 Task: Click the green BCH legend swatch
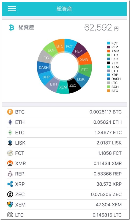(x=108, y=87)
